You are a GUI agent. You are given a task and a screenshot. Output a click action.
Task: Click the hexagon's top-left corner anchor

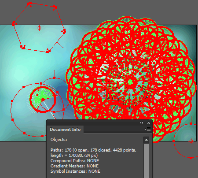point(30,3)
